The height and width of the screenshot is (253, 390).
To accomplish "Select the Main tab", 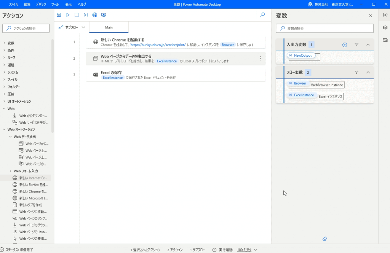I will [x=109, y=27].
